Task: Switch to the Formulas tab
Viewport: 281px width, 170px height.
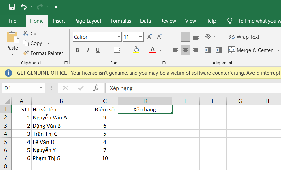Action: pyautogui.click(x=121, y=21)
